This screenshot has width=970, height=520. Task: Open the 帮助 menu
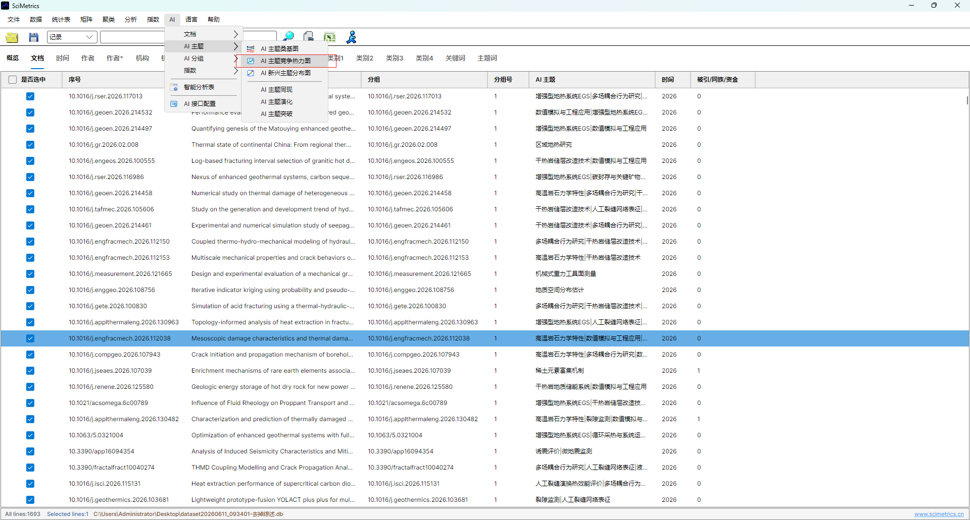pos(214,20)
